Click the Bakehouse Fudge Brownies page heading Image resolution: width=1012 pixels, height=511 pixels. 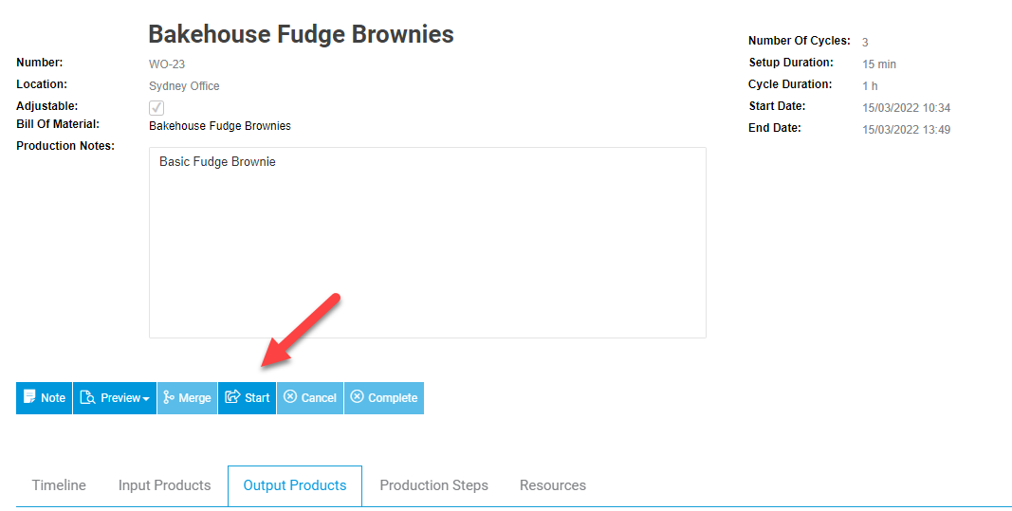(x=302, y=34)
